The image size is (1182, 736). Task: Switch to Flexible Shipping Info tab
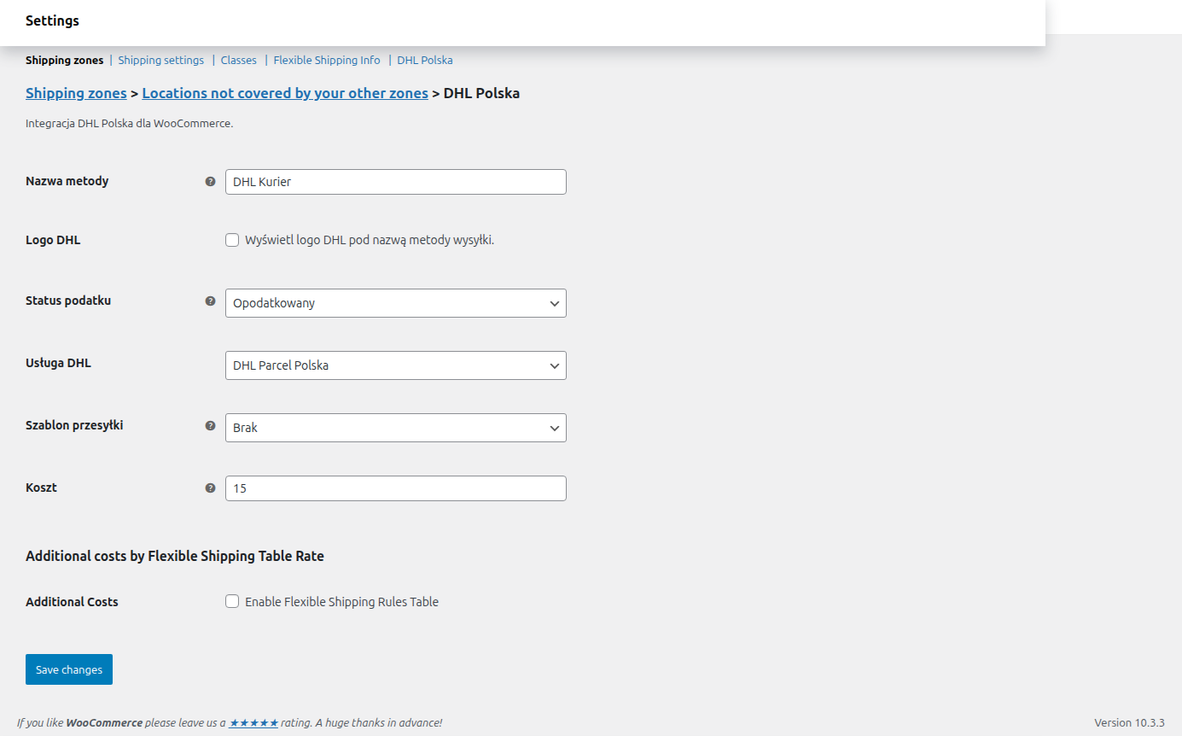tap(326, 60)
